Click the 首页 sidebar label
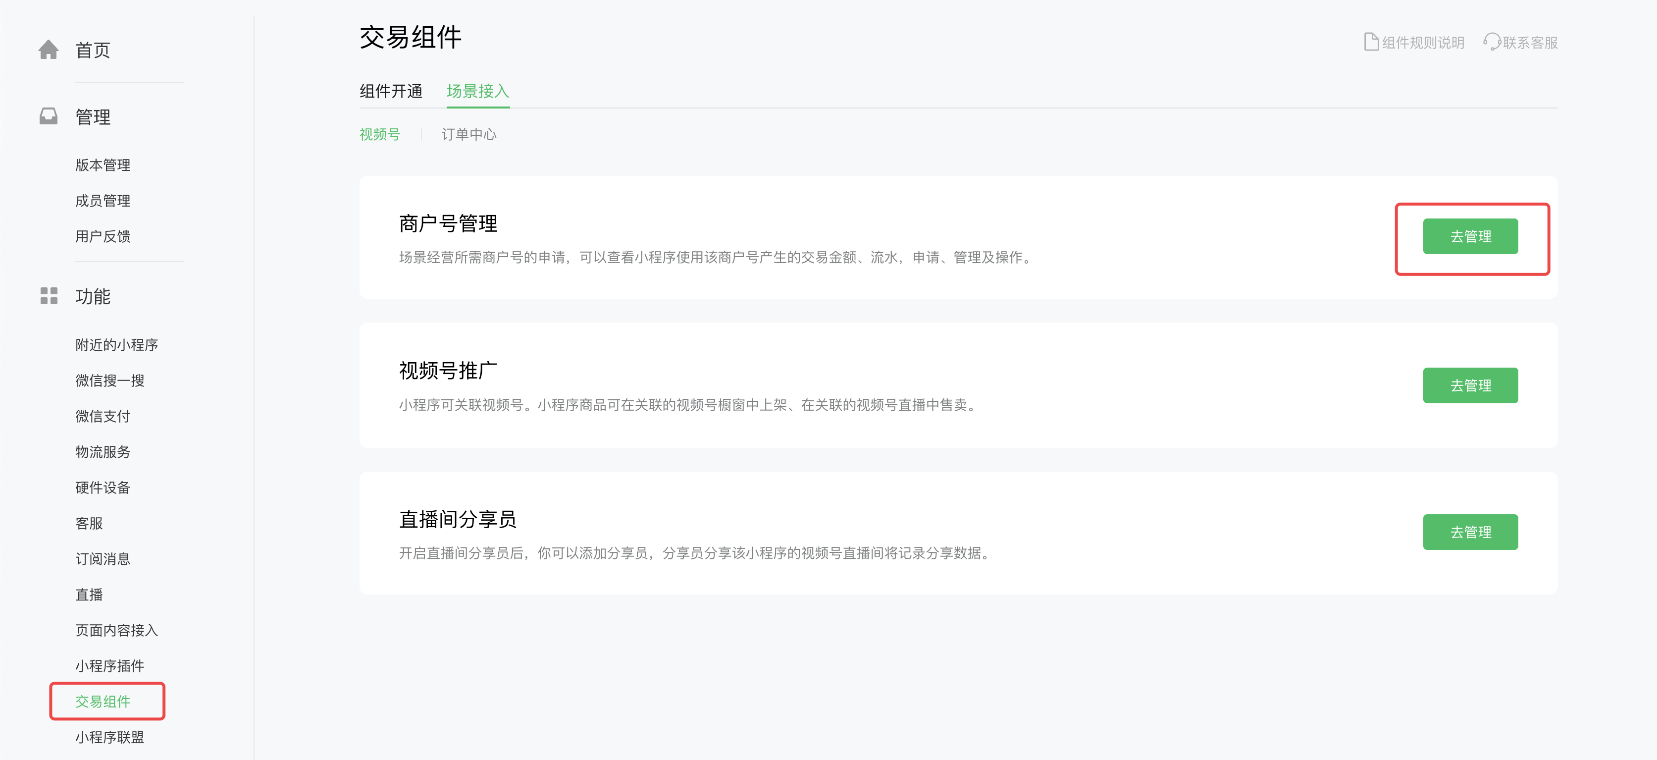This screenshot has width=1657, height=760. click(93, 50)
